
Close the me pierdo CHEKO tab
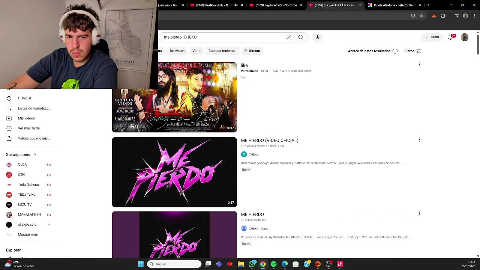(x=360, y=5)
